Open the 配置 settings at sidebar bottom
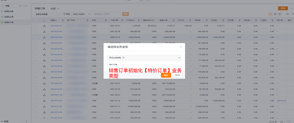 [5, 121]
